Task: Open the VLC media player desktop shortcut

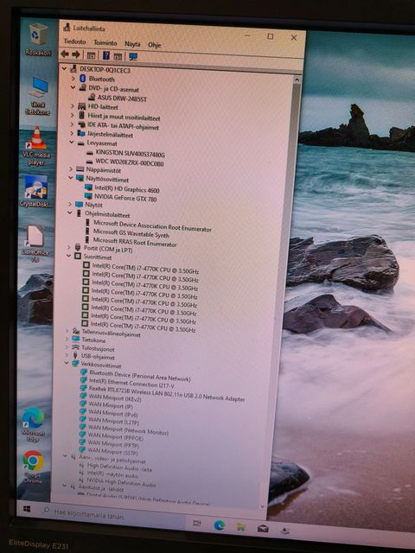Action: (36, 146)
